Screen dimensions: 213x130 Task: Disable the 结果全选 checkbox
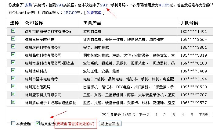(x=38, y=124)
